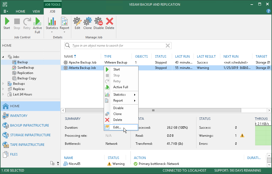Open the Statistics submenu arrow in context menu
Screen dimensions: 272x174
[x=135, y=95]
